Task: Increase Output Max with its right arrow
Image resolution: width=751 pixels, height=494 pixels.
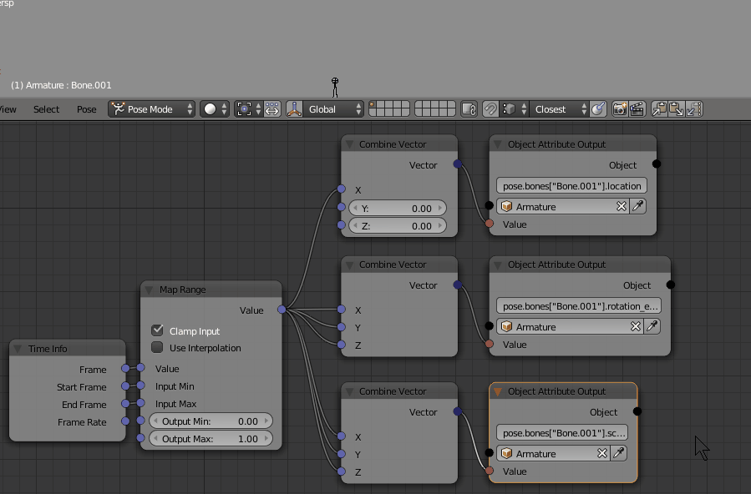Action: [266, 439]
